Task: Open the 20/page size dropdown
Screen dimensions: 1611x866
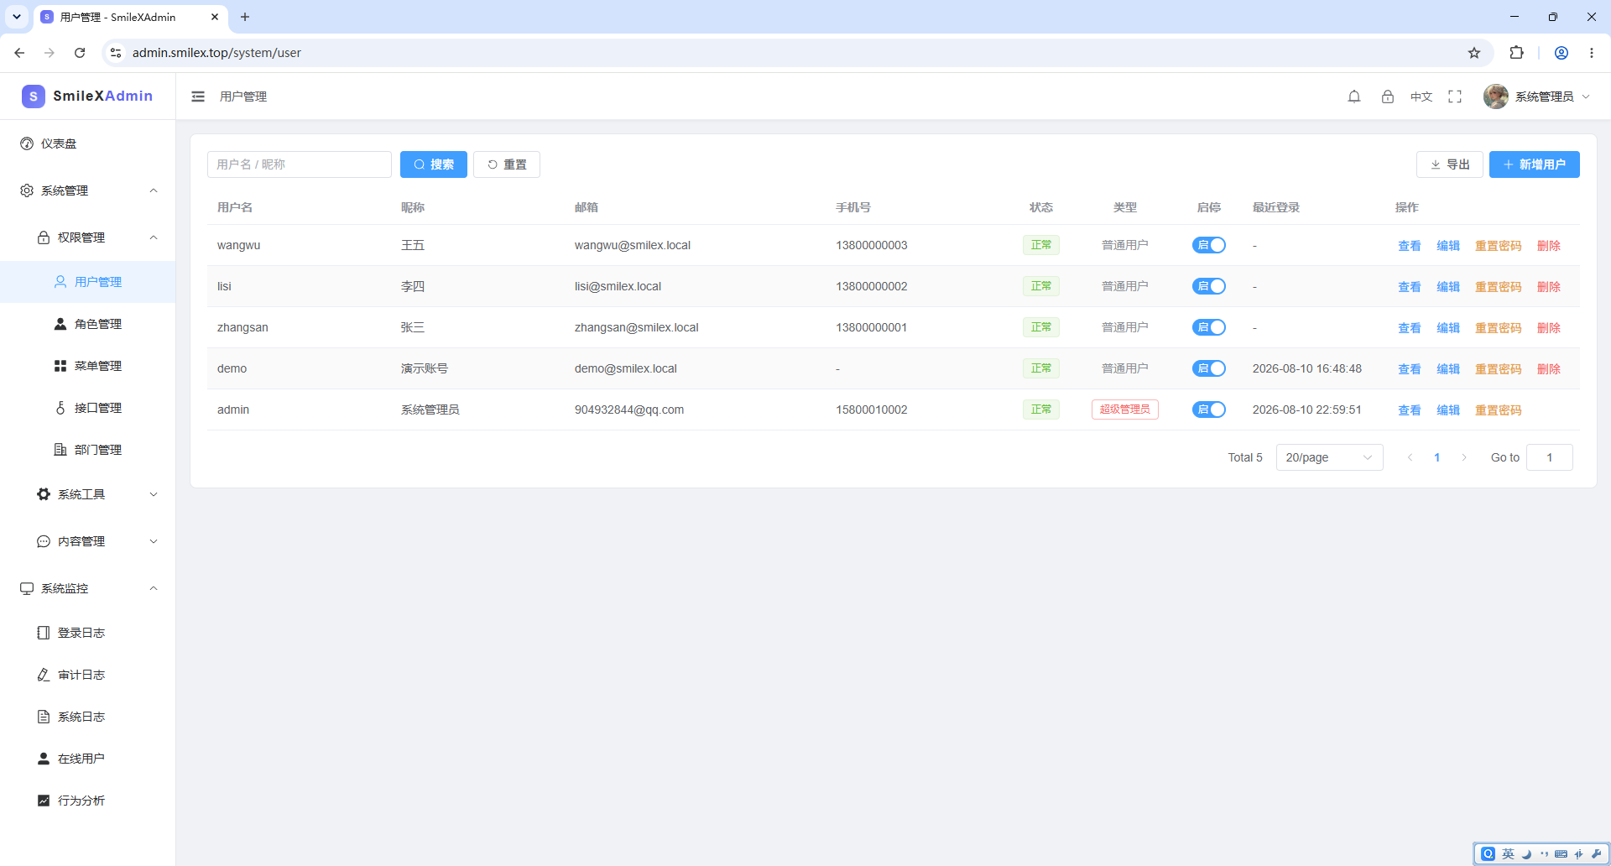Action: tap(1329, 457)
